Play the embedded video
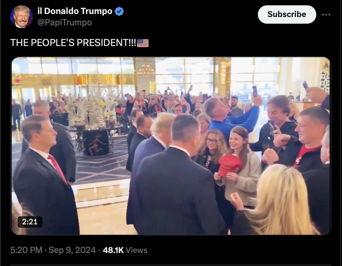The width and height of the screenshot is (342, 266). [x=171, y=146]
